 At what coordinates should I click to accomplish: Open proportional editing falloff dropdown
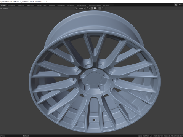pos(103,8)
